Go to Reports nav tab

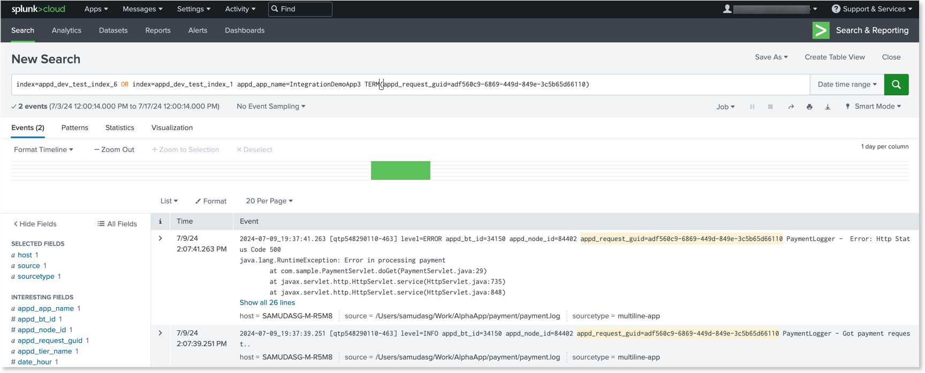click(x=158, y=31)
